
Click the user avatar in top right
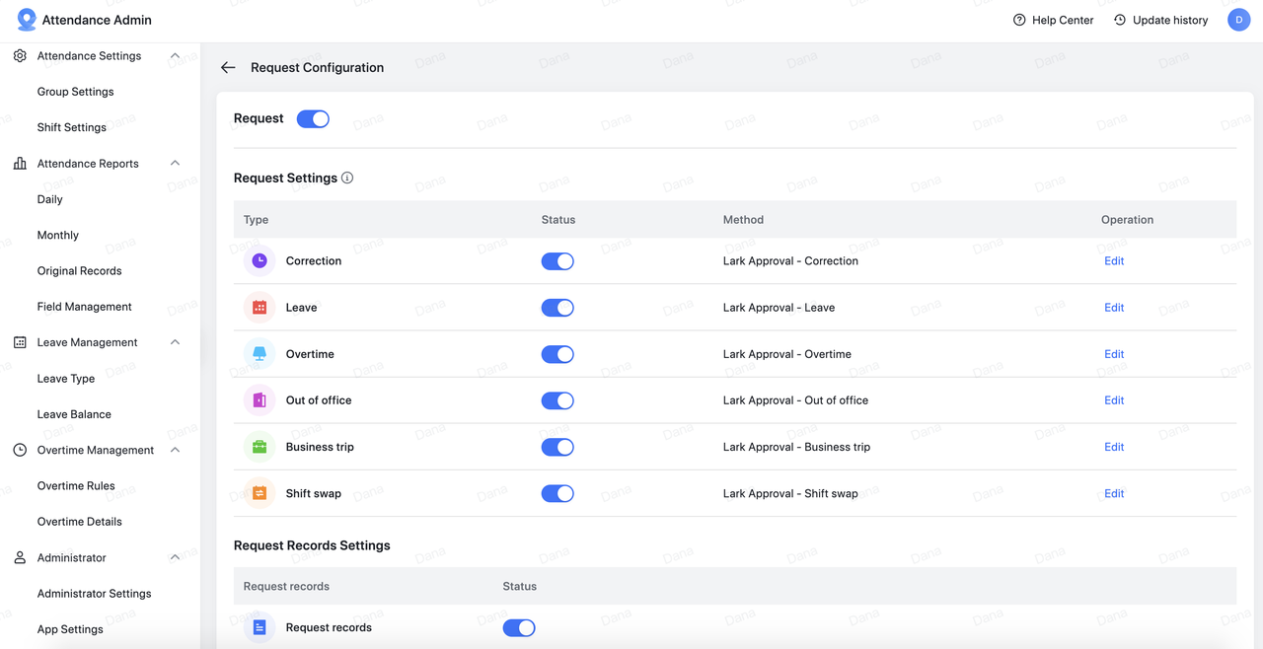point(1238,20)
